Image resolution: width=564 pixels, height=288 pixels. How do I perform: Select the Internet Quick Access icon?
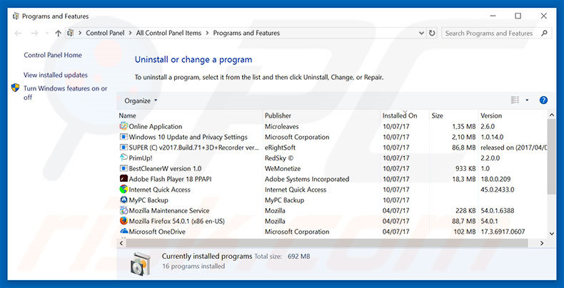point(124,190)
